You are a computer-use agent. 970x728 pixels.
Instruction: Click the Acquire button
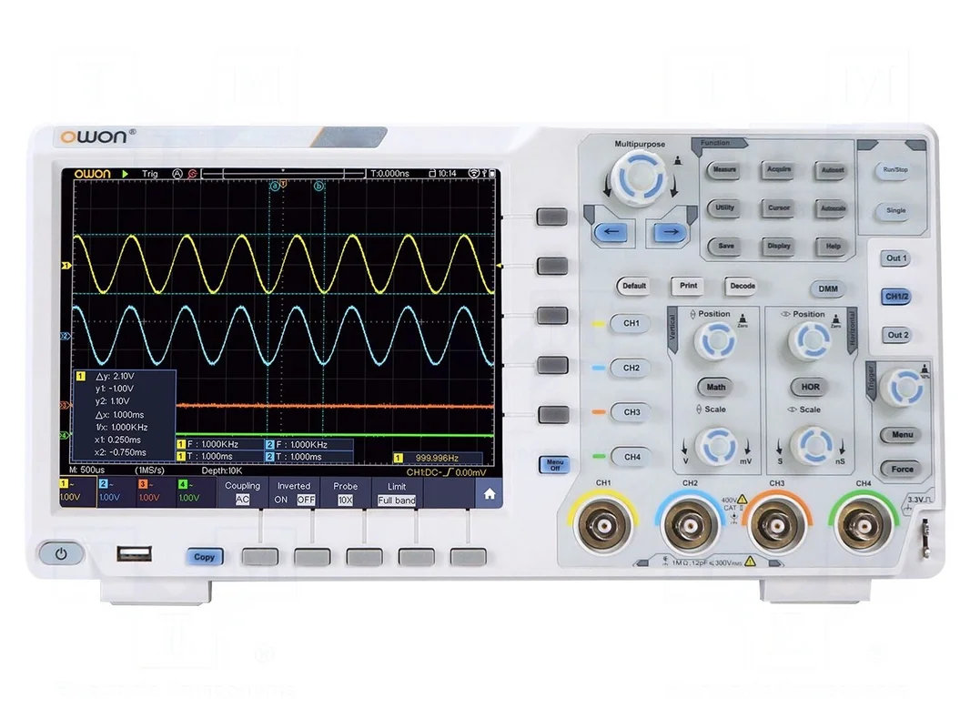pyautogui.click(x=779, y=169)
